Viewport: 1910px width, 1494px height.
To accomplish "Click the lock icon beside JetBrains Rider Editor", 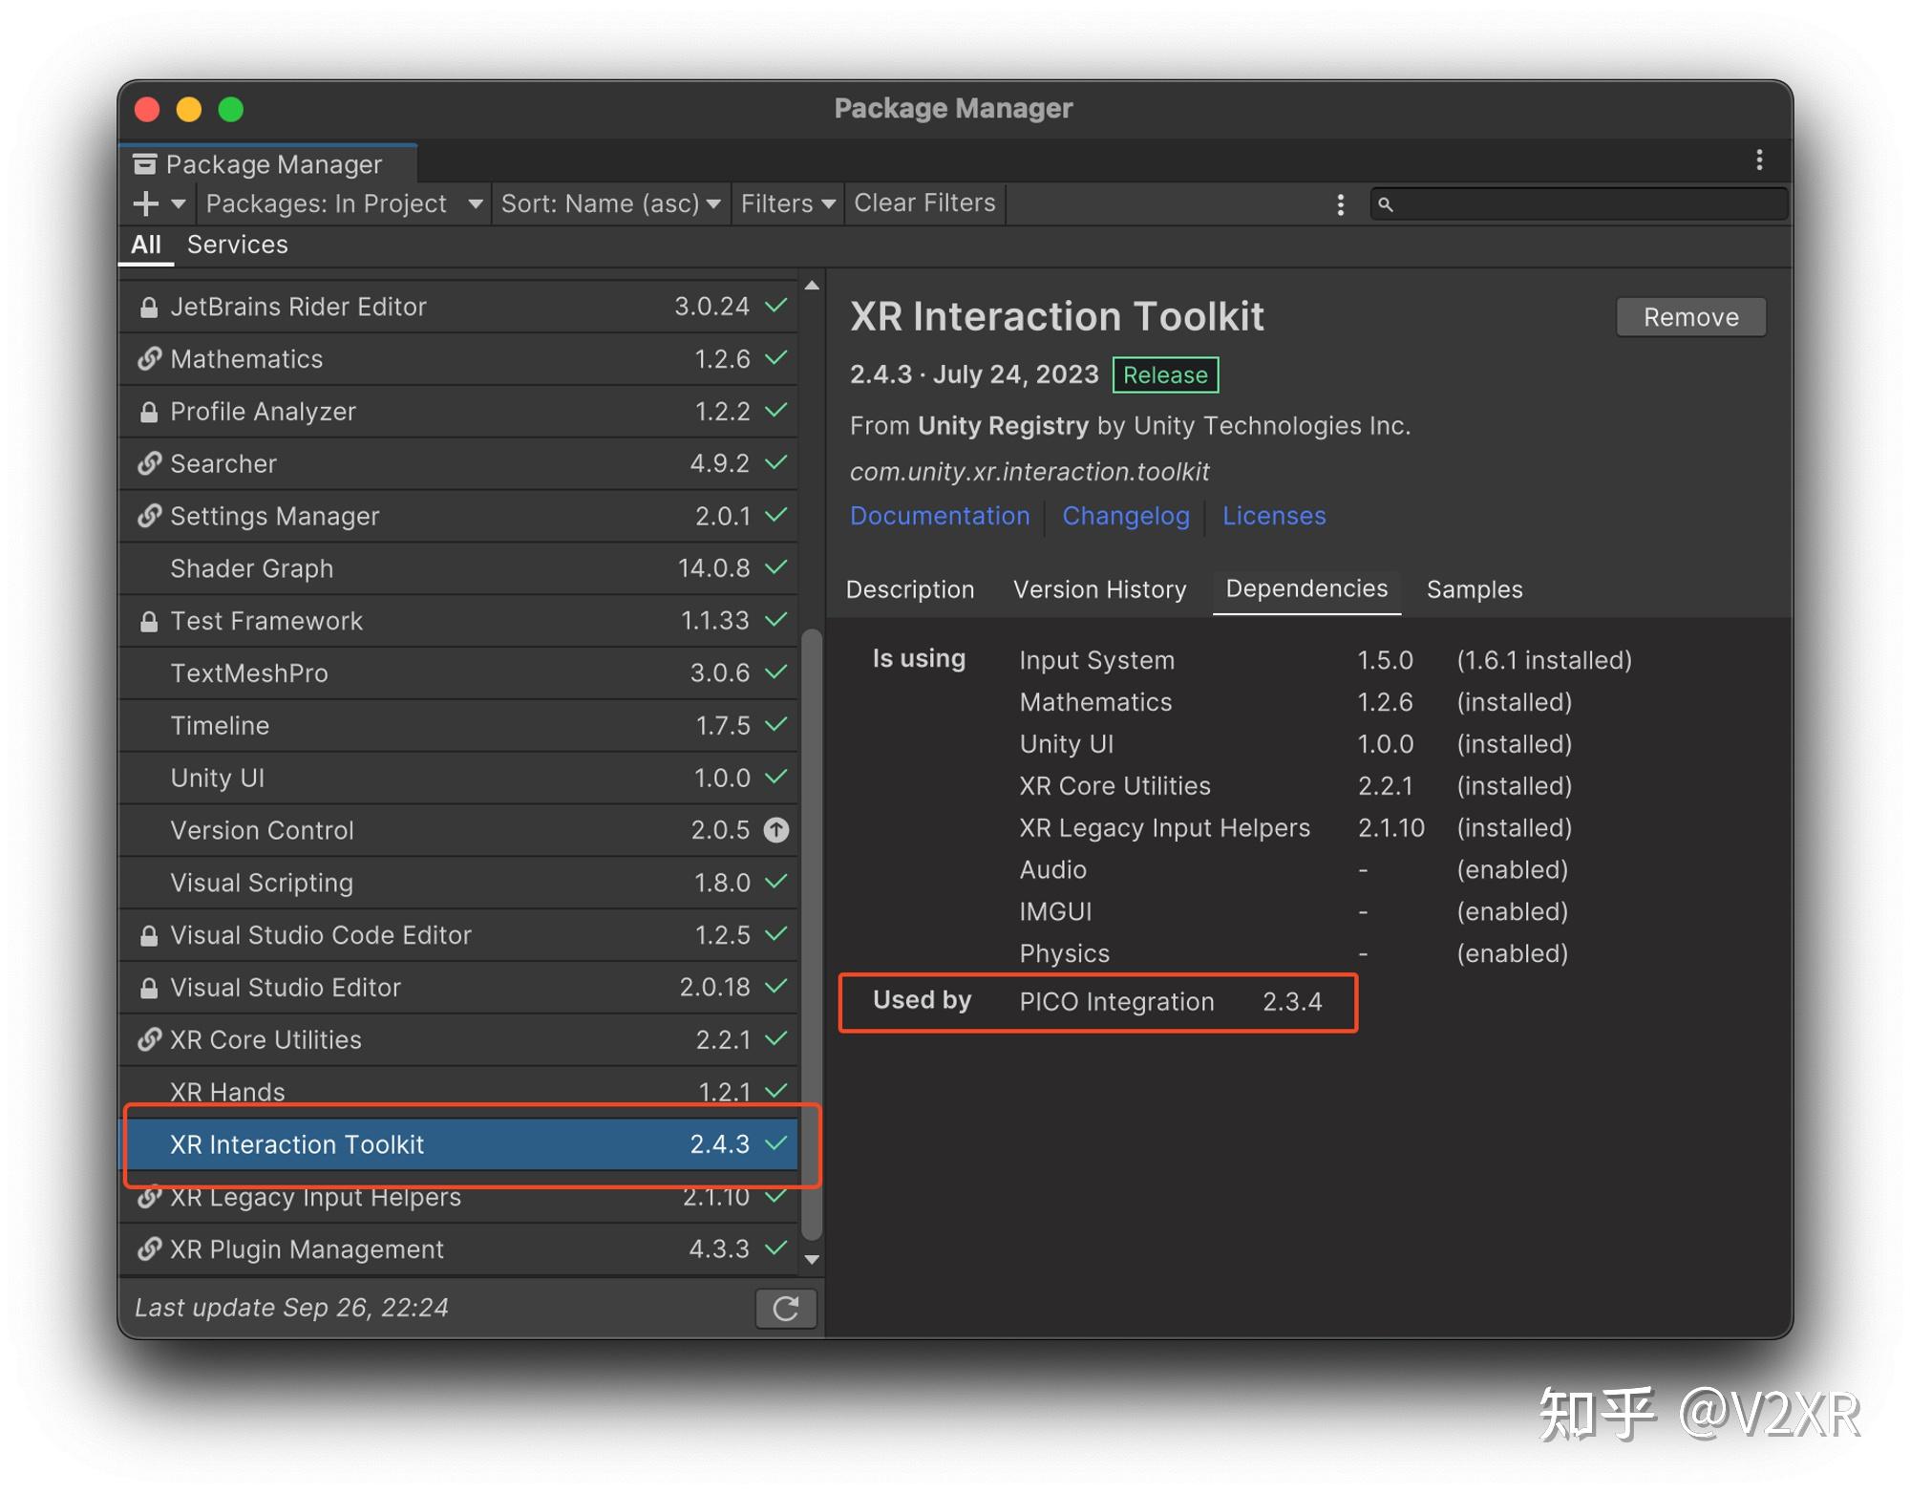I will click(x=149, y=308).
